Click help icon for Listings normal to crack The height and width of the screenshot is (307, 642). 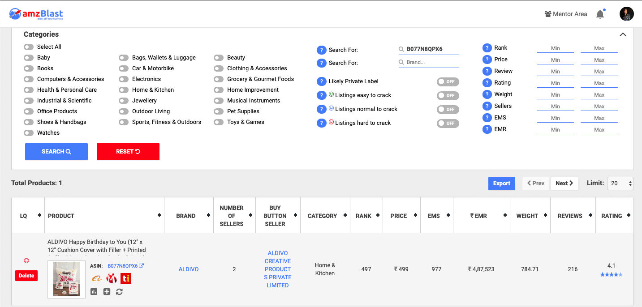click(321, 109)
